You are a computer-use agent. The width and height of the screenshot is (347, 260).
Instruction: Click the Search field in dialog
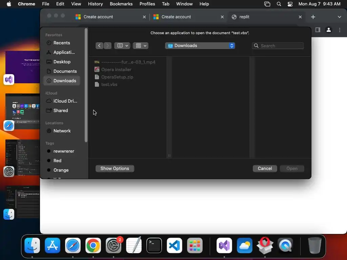[x=278, y=46]
